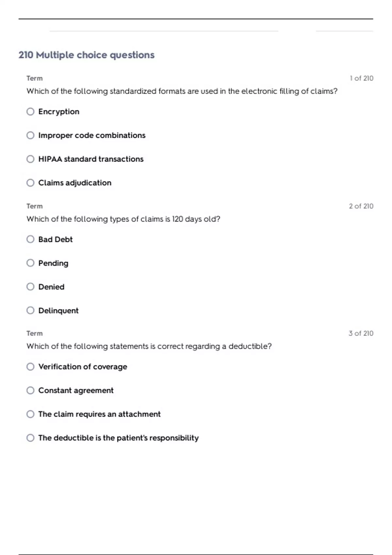Pick the Claims adjudication answer

point(30,183)
